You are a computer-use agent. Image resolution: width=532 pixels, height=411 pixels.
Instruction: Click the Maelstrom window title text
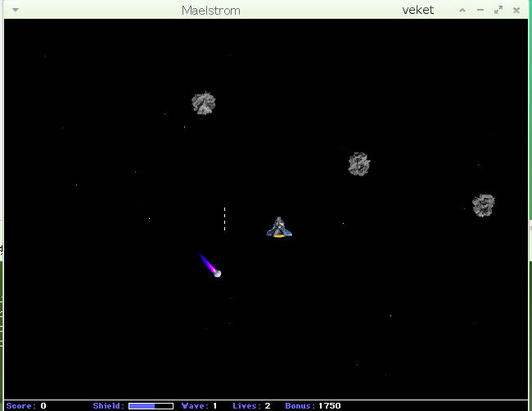pos(211,11)
